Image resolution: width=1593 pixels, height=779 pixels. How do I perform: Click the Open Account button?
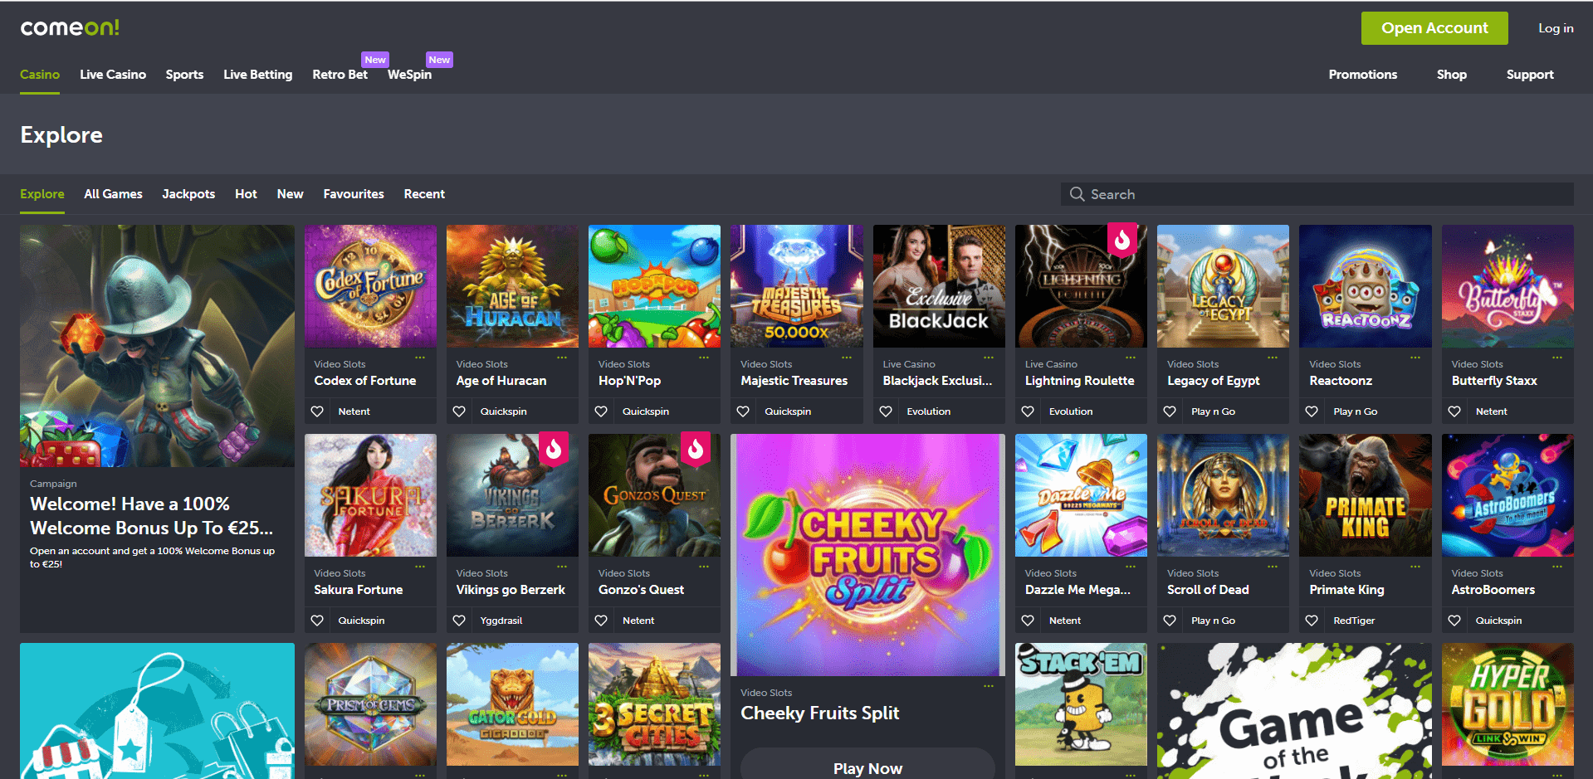(1434, 28)
